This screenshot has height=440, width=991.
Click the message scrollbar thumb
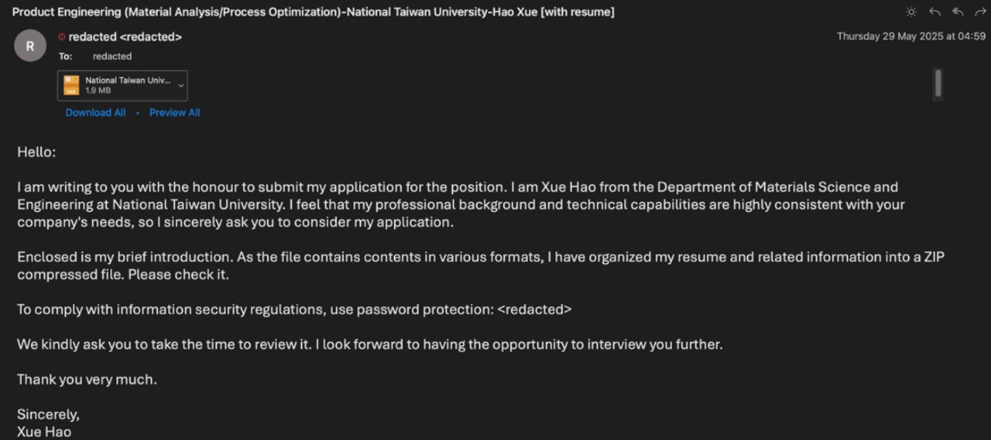(938, 84)
